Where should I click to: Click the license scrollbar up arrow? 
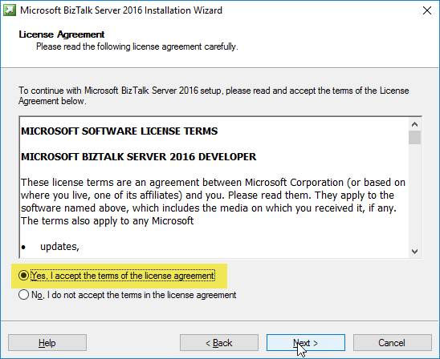pyautogui.click(x=414, y=124)
